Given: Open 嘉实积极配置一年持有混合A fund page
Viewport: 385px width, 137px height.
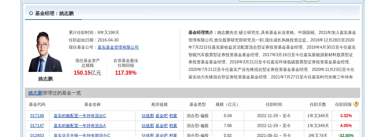Looking at the screenshot, I should [80, 126].
